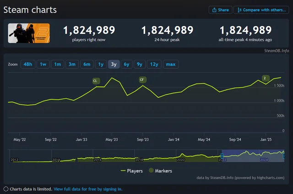
Task: Click the 24-hour peak value
Action: click(x=167, y=30)
